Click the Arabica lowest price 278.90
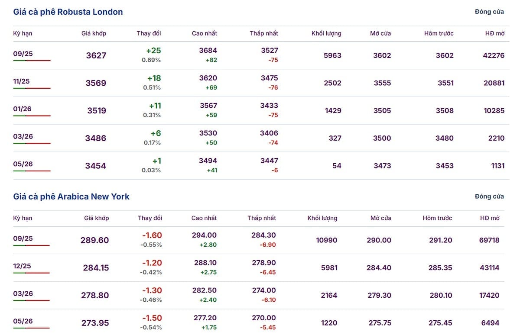 264,263
